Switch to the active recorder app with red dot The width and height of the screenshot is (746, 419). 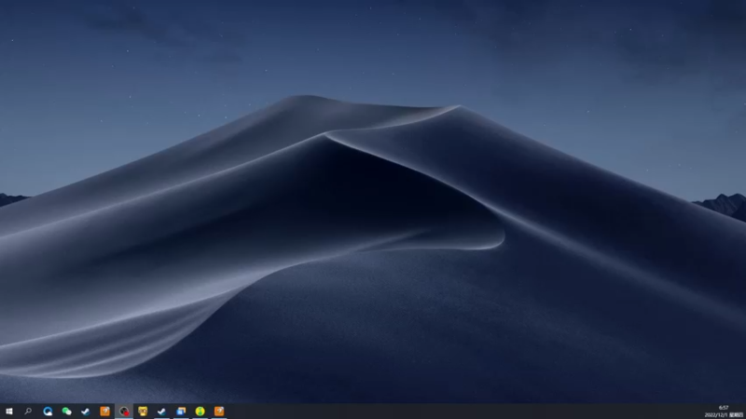click(x=124, y=412)
